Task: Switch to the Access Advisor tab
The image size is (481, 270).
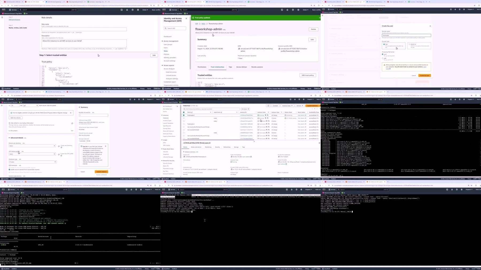Action: tap(242, 67)
